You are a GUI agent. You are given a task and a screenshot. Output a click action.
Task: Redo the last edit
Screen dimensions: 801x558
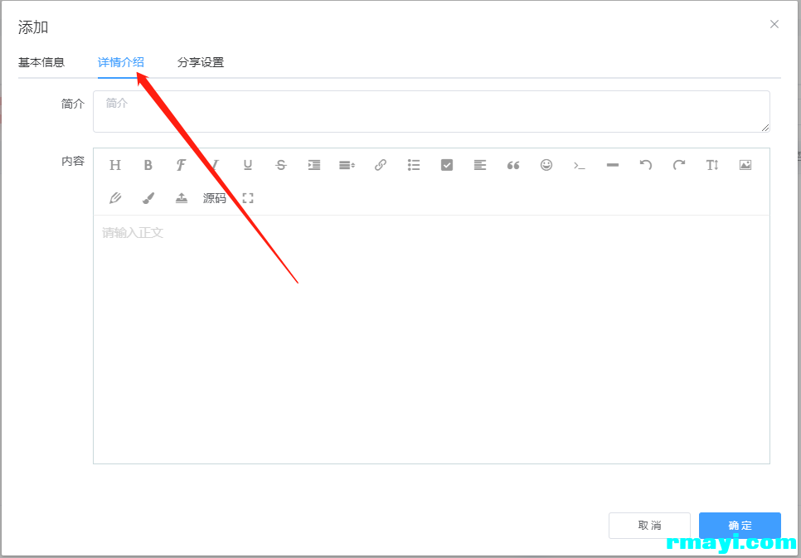pyautogui.click(x=679, y=165)
